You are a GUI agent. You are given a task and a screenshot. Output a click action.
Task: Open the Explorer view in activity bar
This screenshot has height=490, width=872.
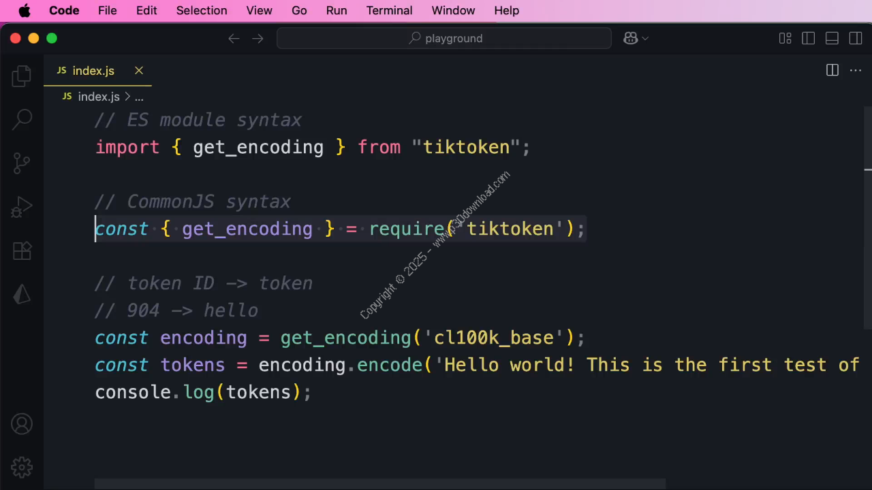[22, 76]
